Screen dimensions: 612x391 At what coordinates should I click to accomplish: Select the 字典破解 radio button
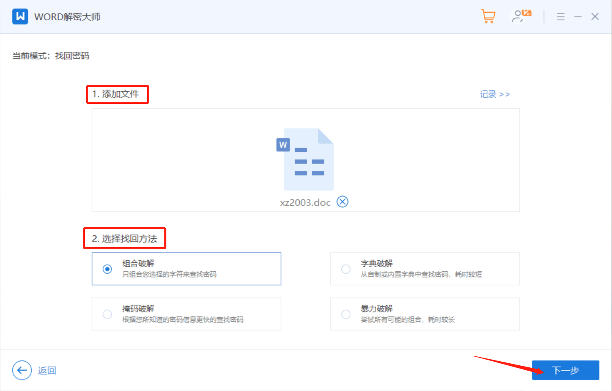pyautogui.click(x=346, y=269)
